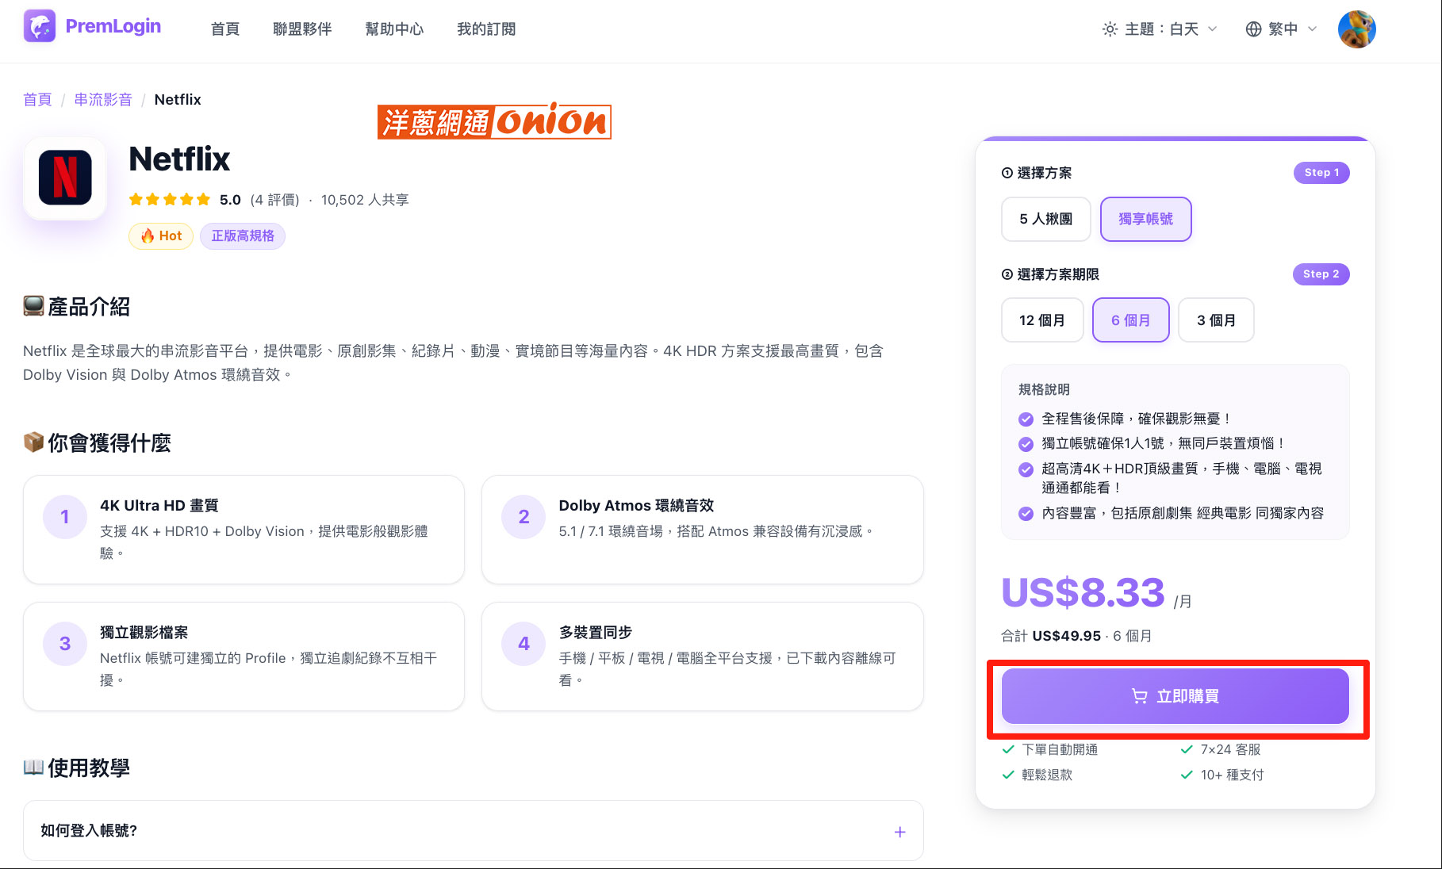The image size is (1442, 869).
Task: Select the 5 人揪團 plan option
Action: click(1046, 219)
